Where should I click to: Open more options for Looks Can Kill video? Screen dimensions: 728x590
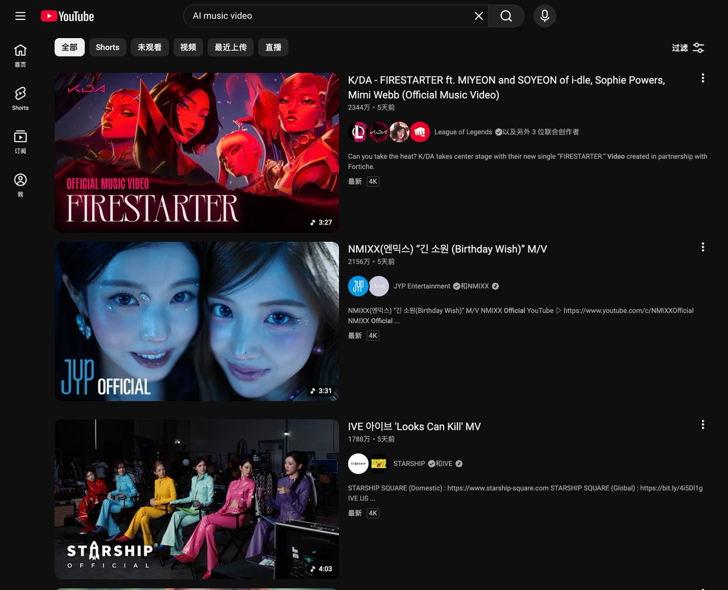[703, 424]
